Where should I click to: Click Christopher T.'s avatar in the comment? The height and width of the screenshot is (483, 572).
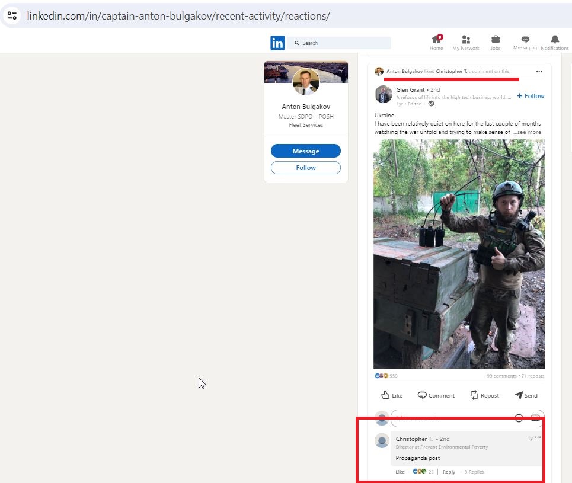point(382,441)
